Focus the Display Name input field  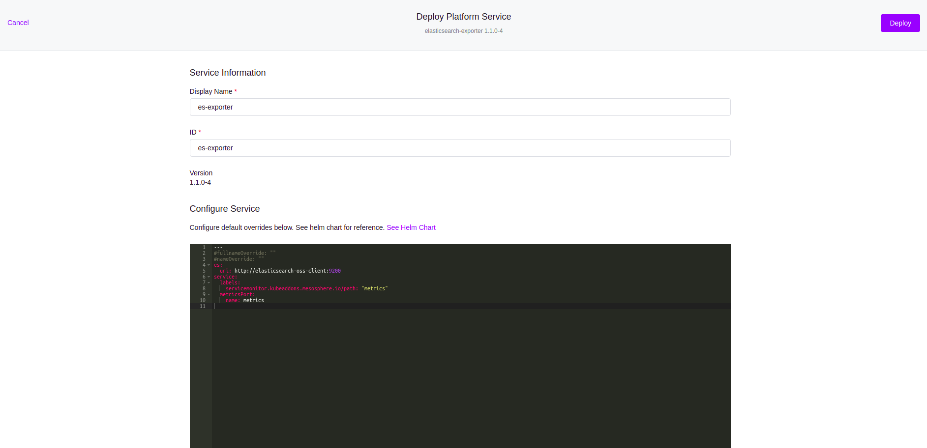coord(460,107)
